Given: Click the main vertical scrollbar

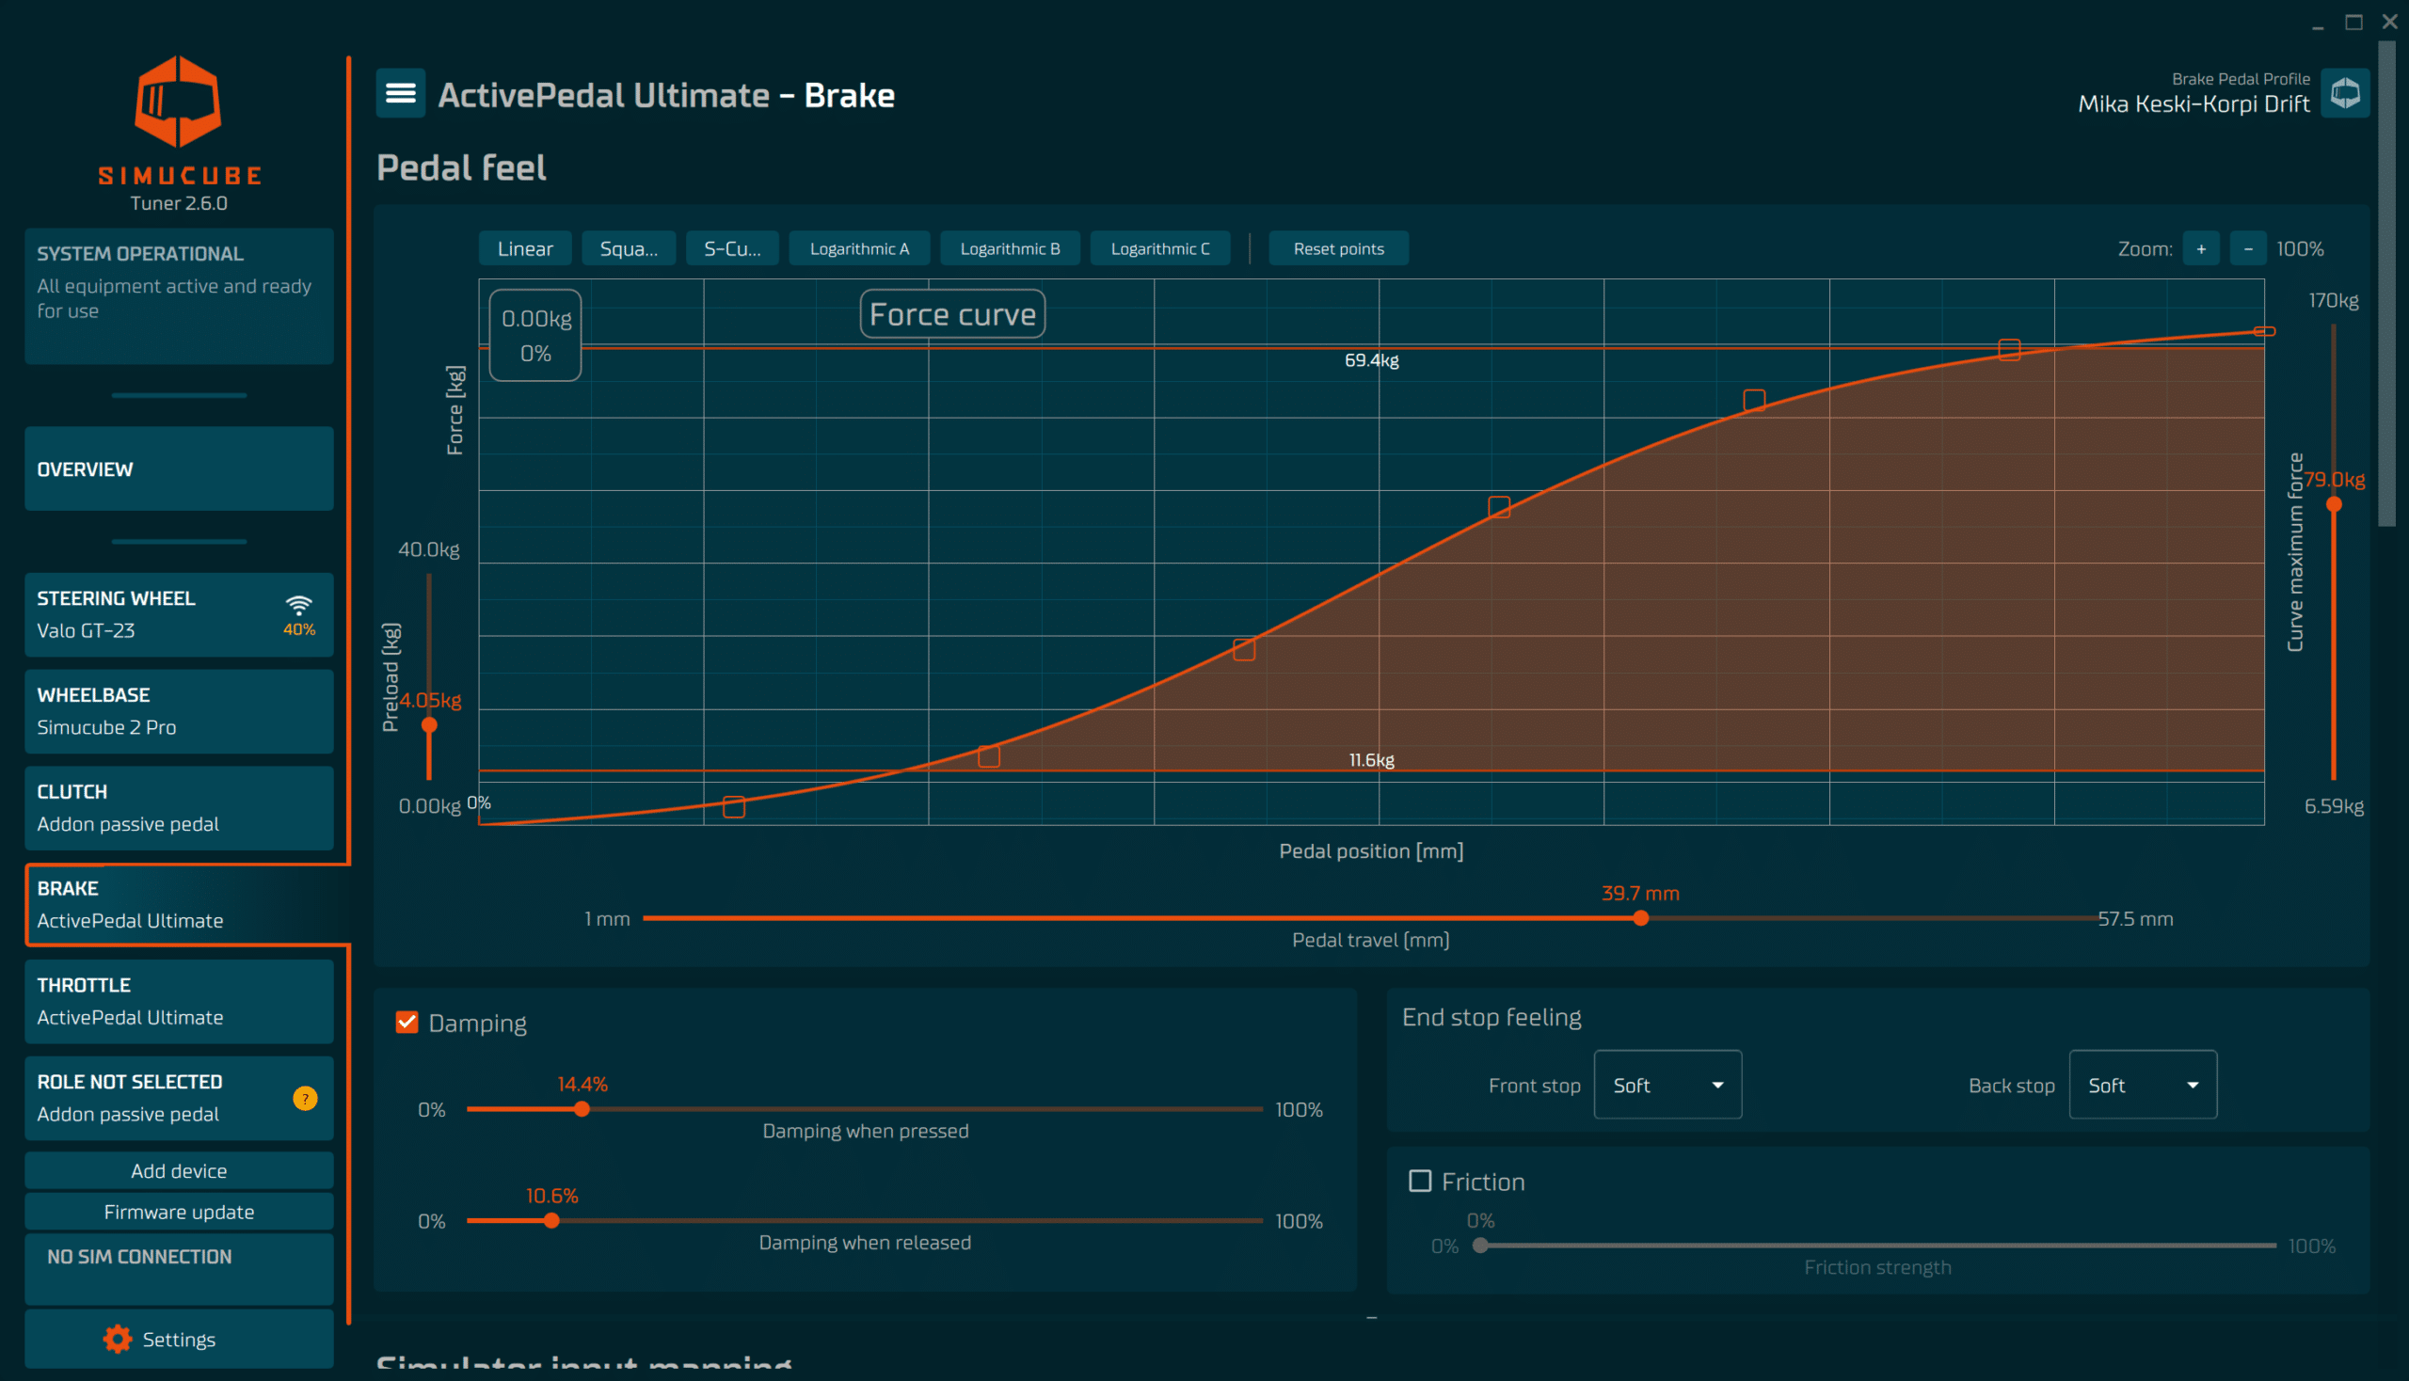Looking at the screenshot, I should click(x=2386, y=284).
